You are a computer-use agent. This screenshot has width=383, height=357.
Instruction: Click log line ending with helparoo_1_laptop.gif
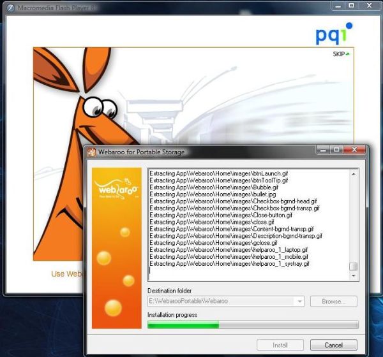[229, 250]
